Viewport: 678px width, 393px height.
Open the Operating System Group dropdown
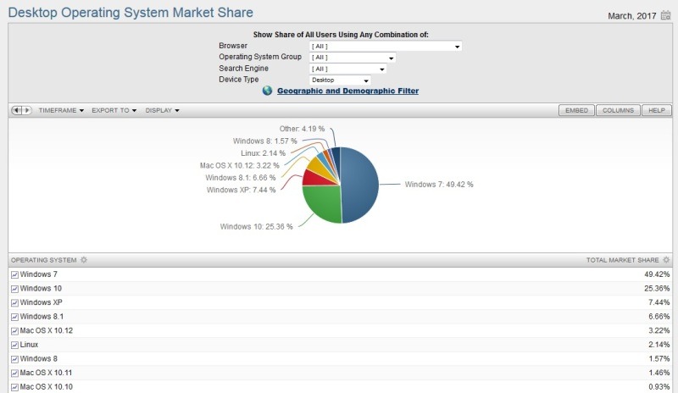tap(353, 58)
